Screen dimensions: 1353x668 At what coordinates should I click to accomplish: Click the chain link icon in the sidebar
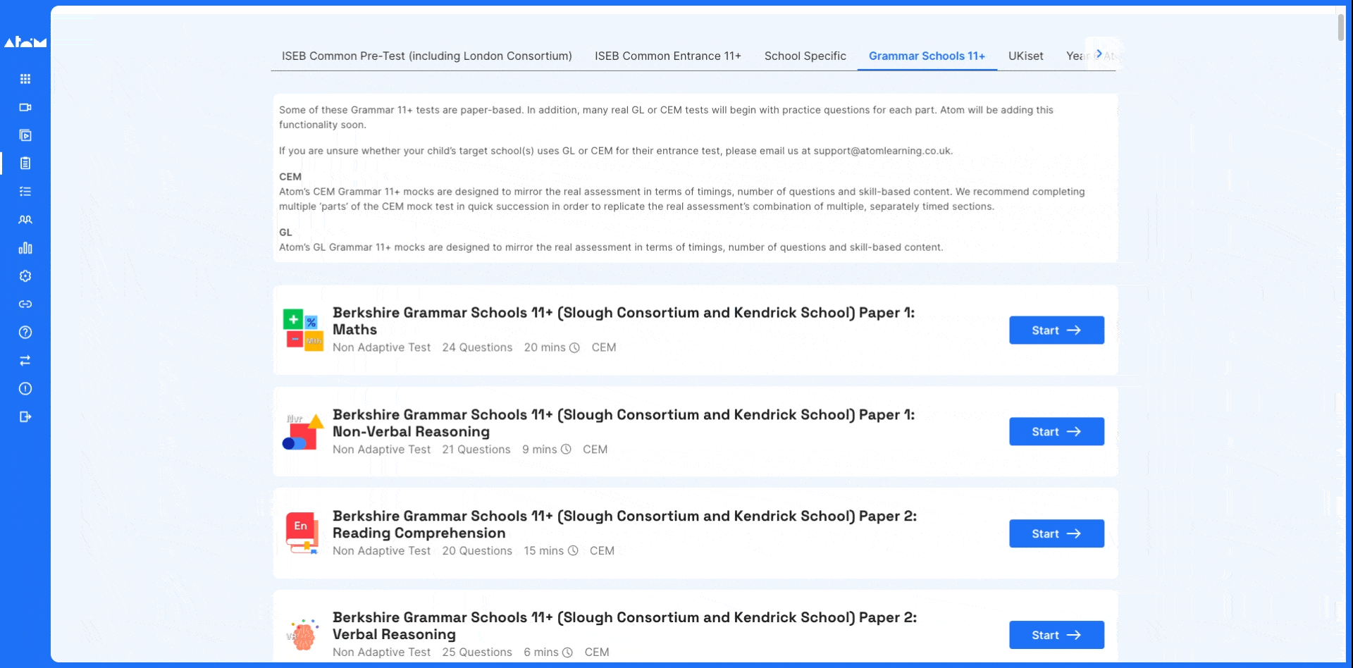[25, 304]
